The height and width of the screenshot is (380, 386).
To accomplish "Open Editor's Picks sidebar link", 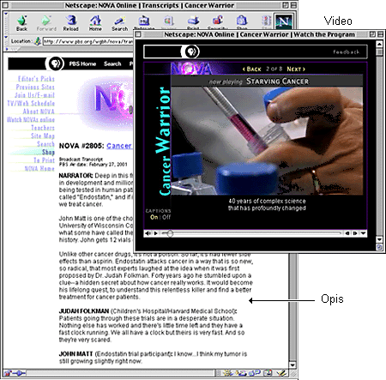I will pos(36,79).
